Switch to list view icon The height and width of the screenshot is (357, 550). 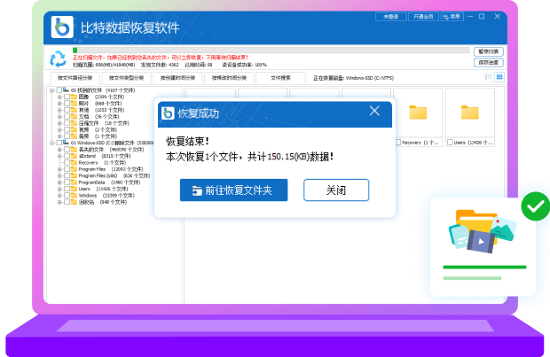pyautogui.click(x=488, y=77)
